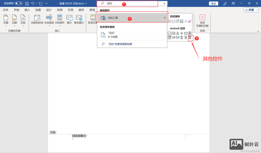Click the 关闭页眉和页脚 red X icon
Screen dimensions: 261x153
click(202, 17)
